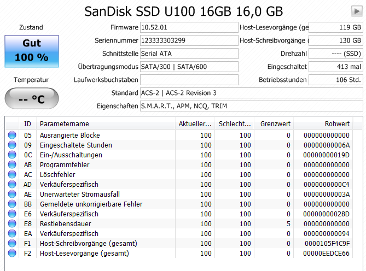Click the status icon for Ein-/Ausschaltungen
The height and width of the screenshot is (271, 366).
pyautogui.click(x=12, y=155)
